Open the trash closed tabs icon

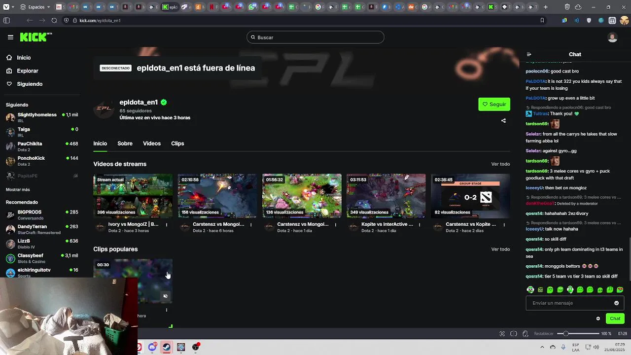(x=567, y=7)
